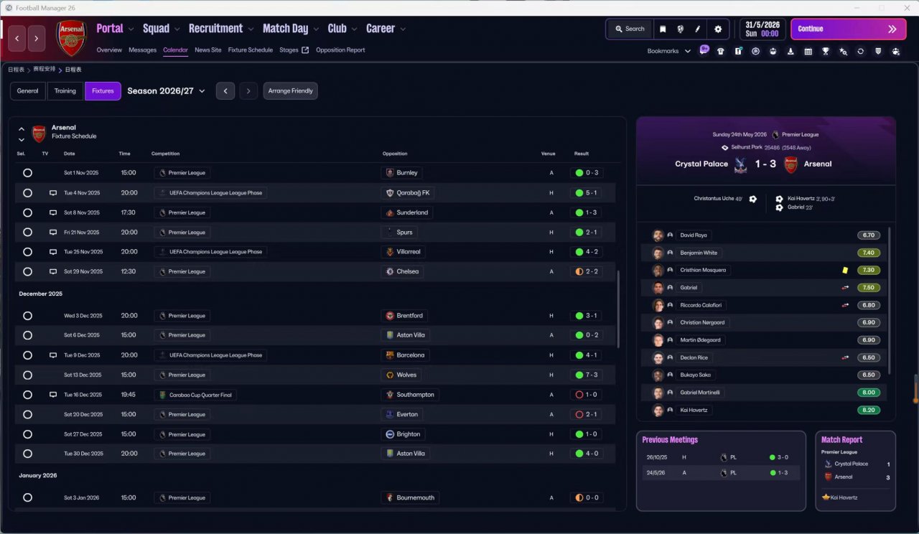Screen dimensions: 919x534
Task: Click the Stages external link icon
Action: tap(305, 50)
